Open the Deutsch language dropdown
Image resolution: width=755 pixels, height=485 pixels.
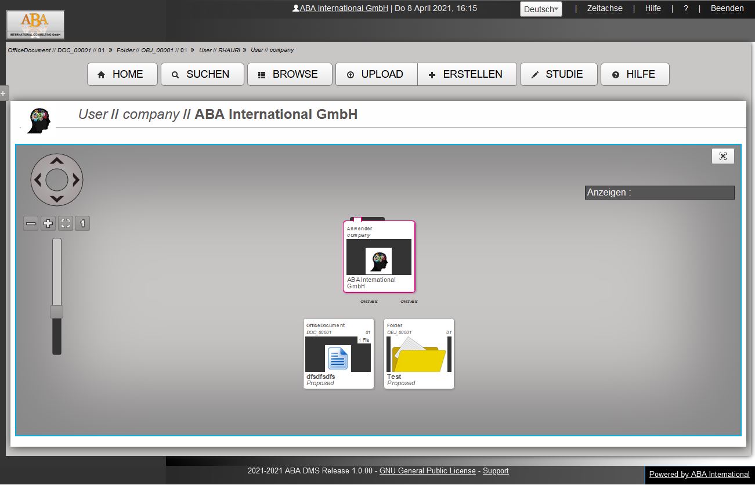click(x=541, y=9)
